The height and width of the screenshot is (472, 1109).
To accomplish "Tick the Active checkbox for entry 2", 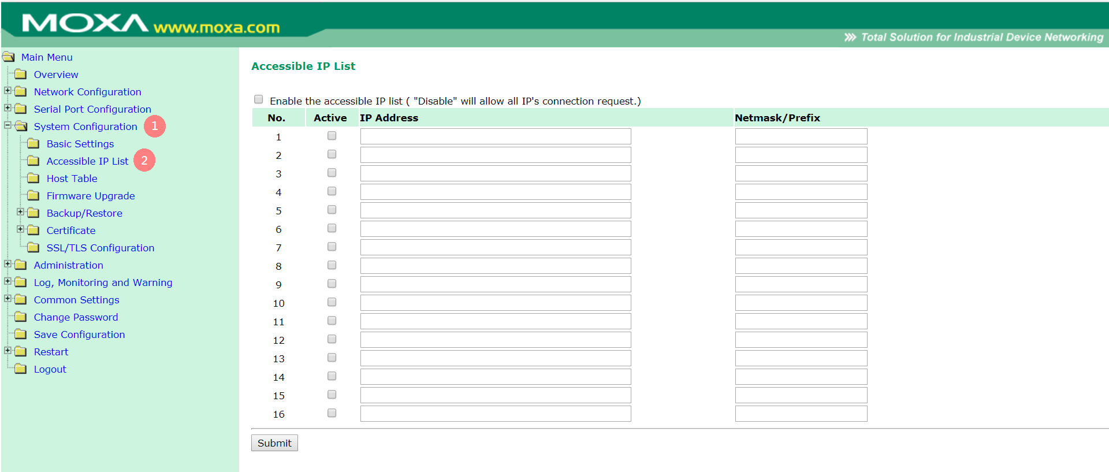I will [332, 154].
